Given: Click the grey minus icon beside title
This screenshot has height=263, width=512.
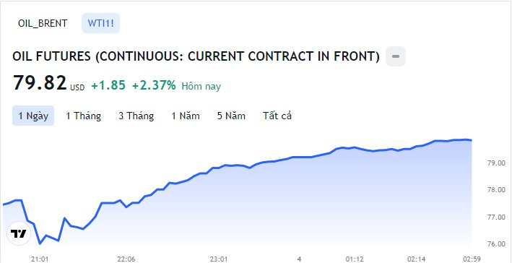Looking at the screenshot, I should coord(396,56).
